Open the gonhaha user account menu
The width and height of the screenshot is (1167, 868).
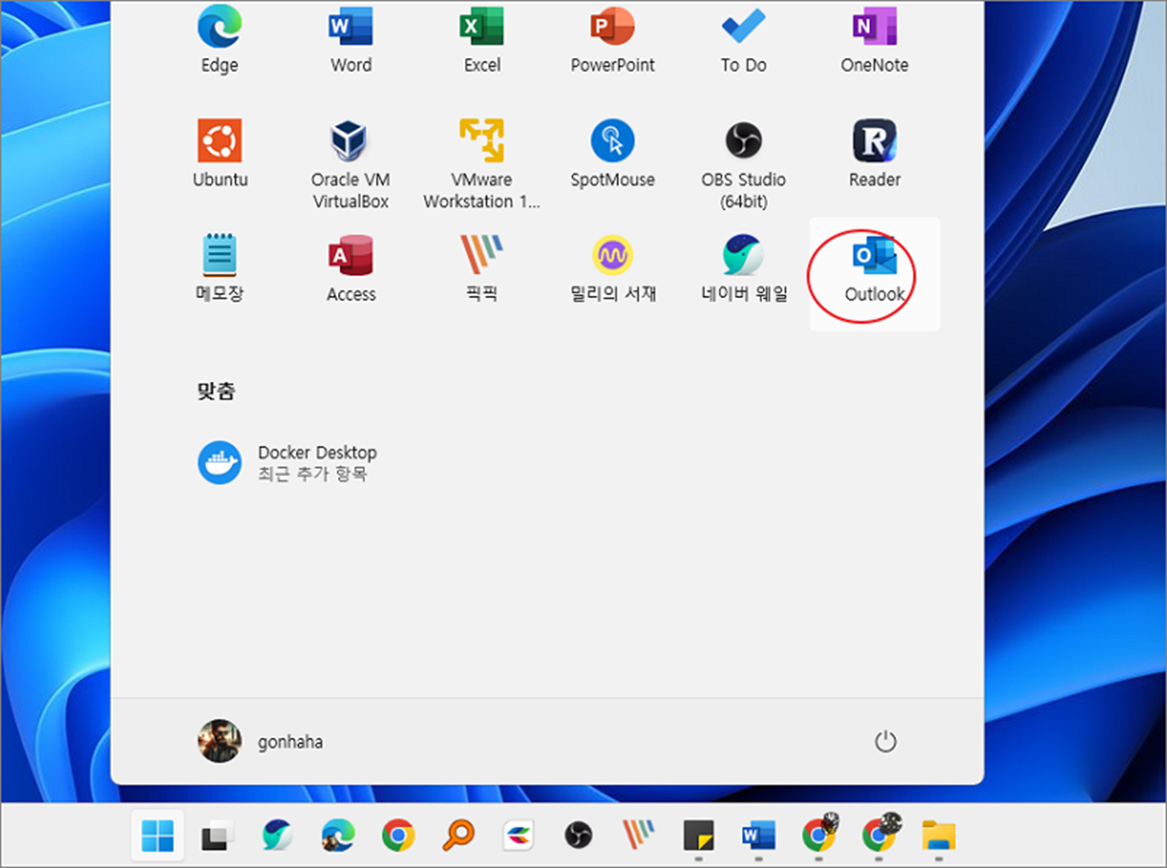(x=260, y=742)
